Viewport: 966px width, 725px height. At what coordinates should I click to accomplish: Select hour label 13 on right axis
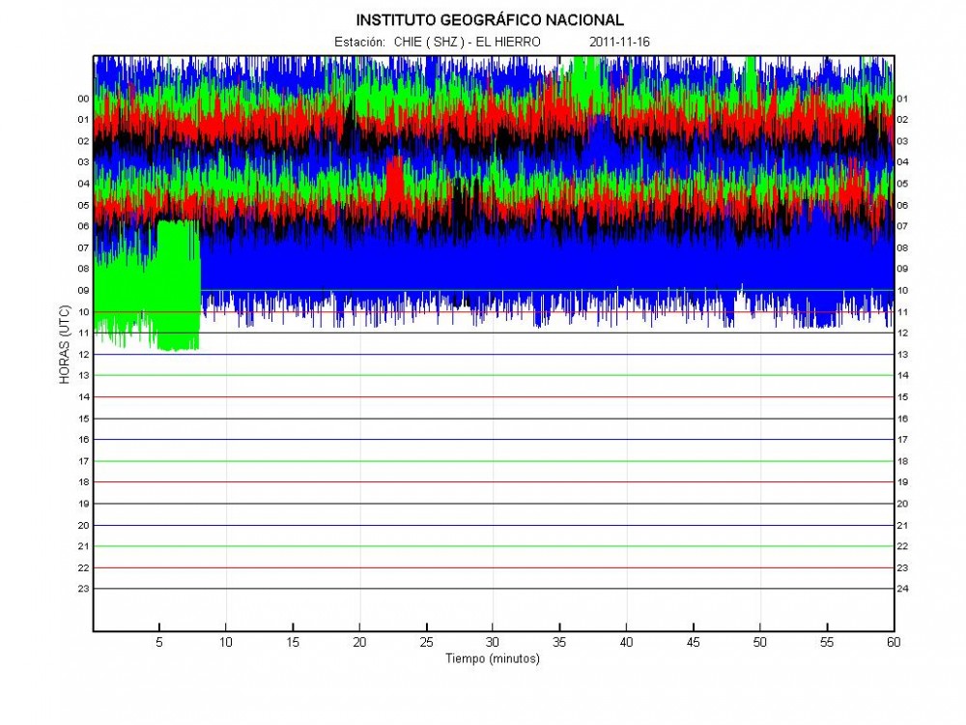pos(902,355)
